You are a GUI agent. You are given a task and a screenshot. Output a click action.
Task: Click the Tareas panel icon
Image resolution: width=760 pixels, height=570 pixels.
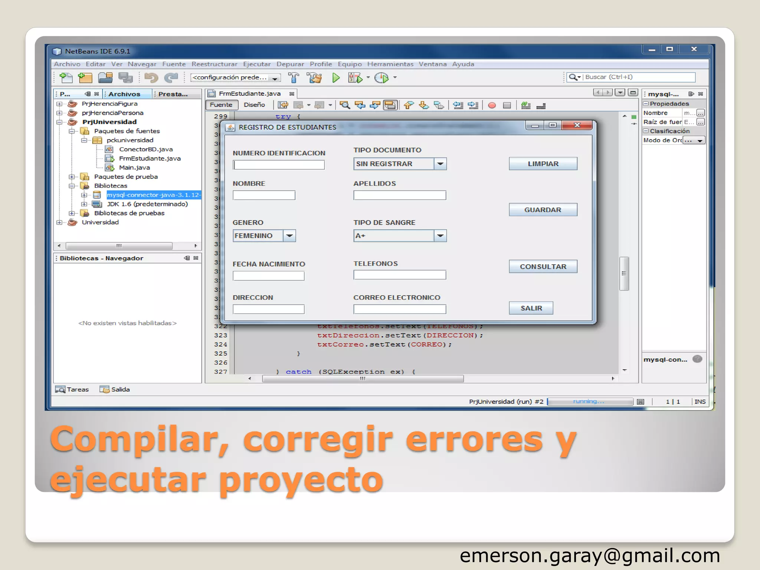pos(60,389)
